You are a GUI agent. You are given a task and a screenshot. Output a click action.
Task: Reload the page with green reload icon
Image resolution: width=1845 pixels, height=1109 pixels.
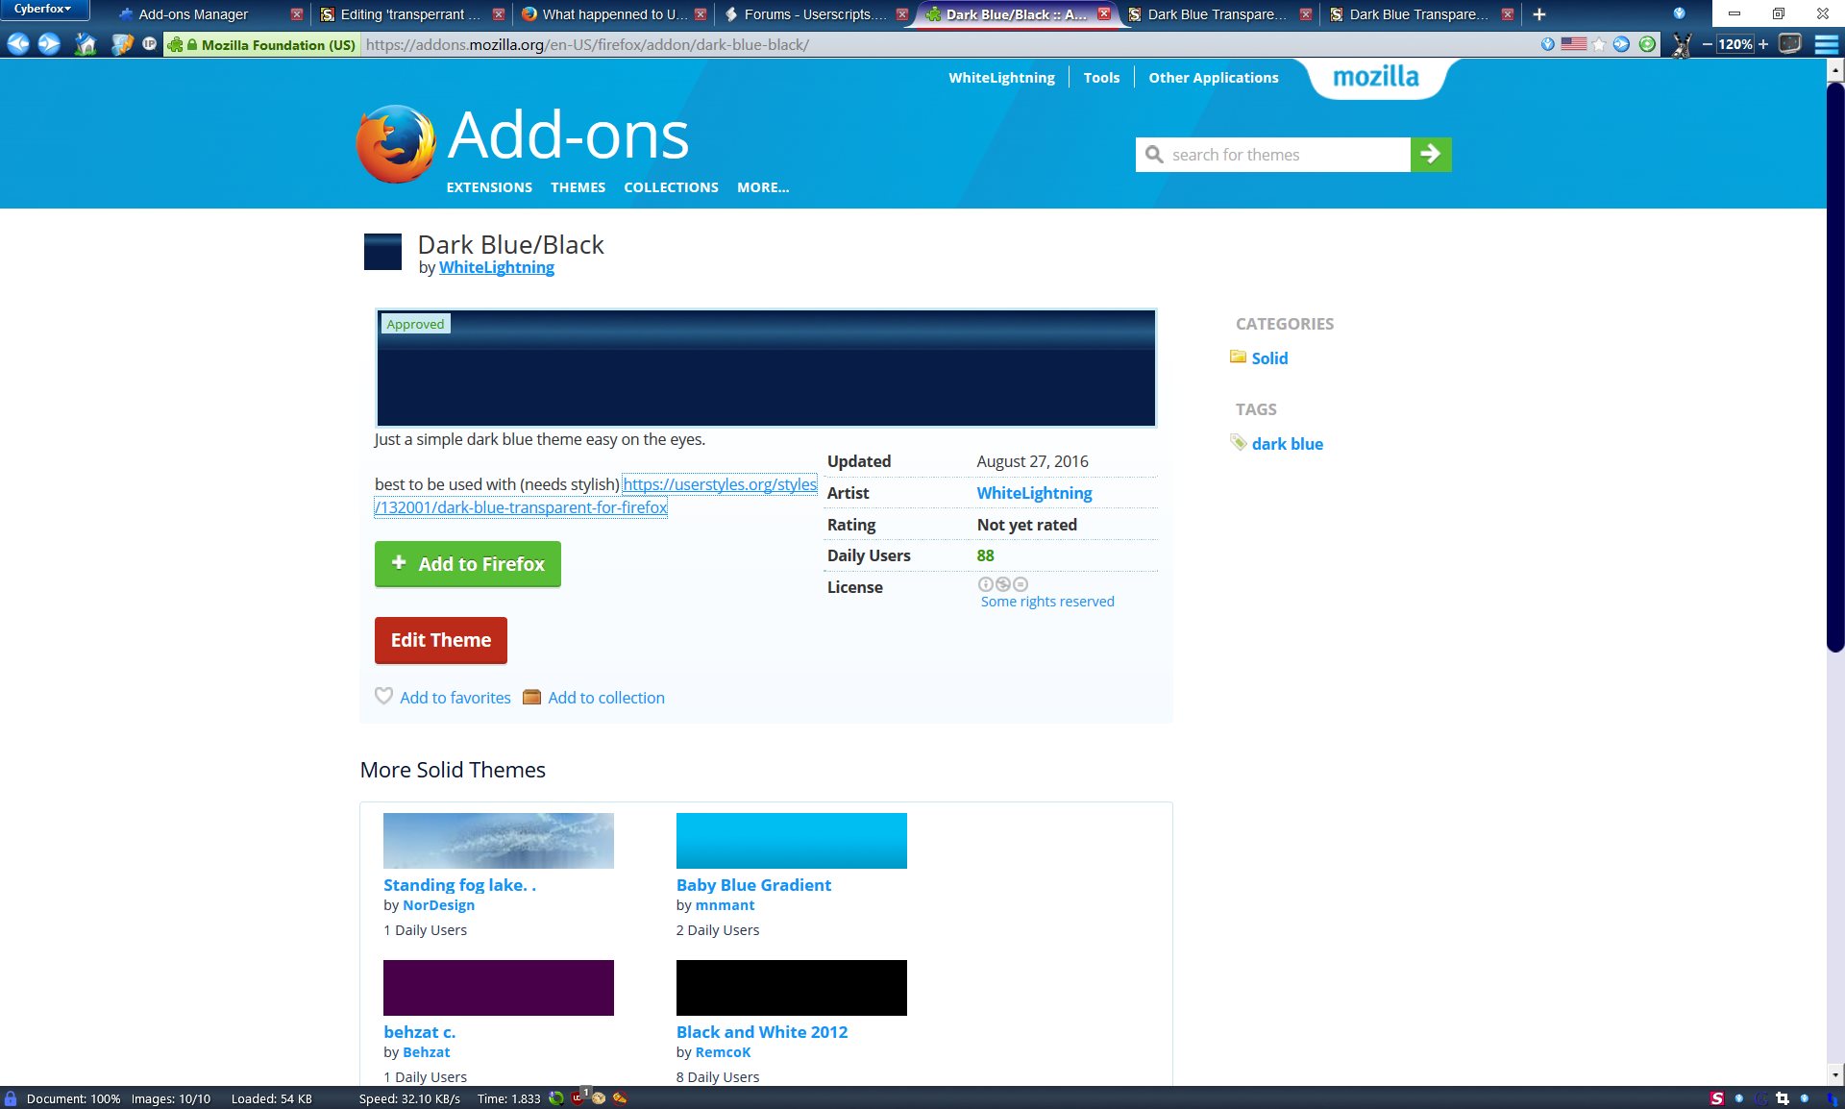click(x=1647, y=44)
